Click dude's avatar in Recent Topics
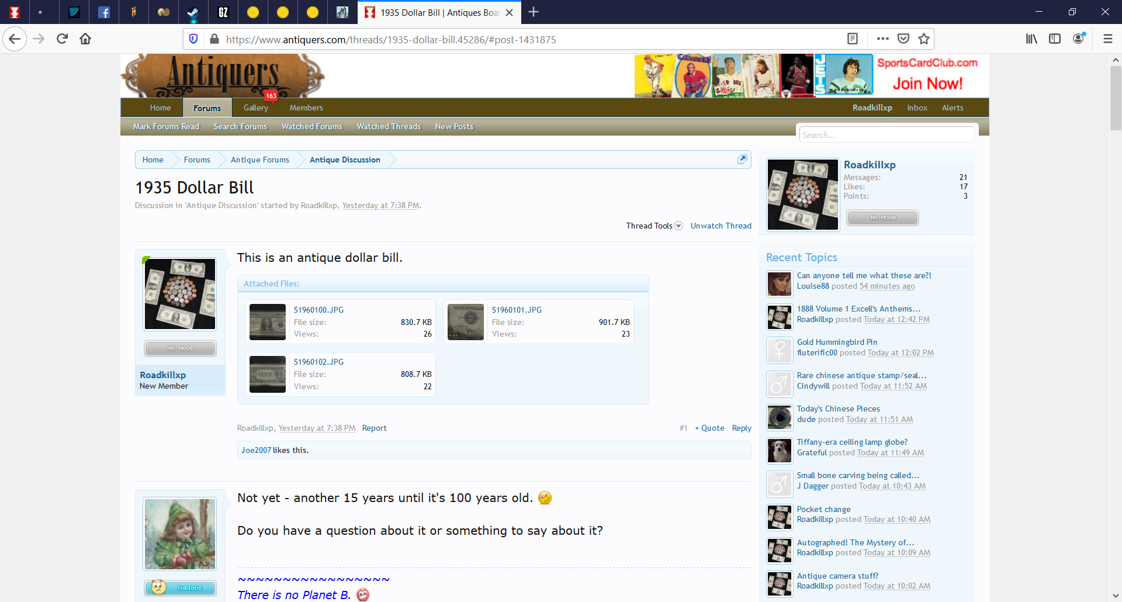Image resolution: width=1122 pixels, height=602 pixels. (x=780, y=417)
